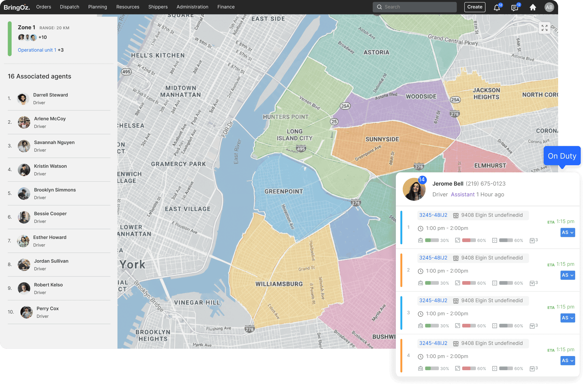Open the AS dropdown on order row 1

568,232
